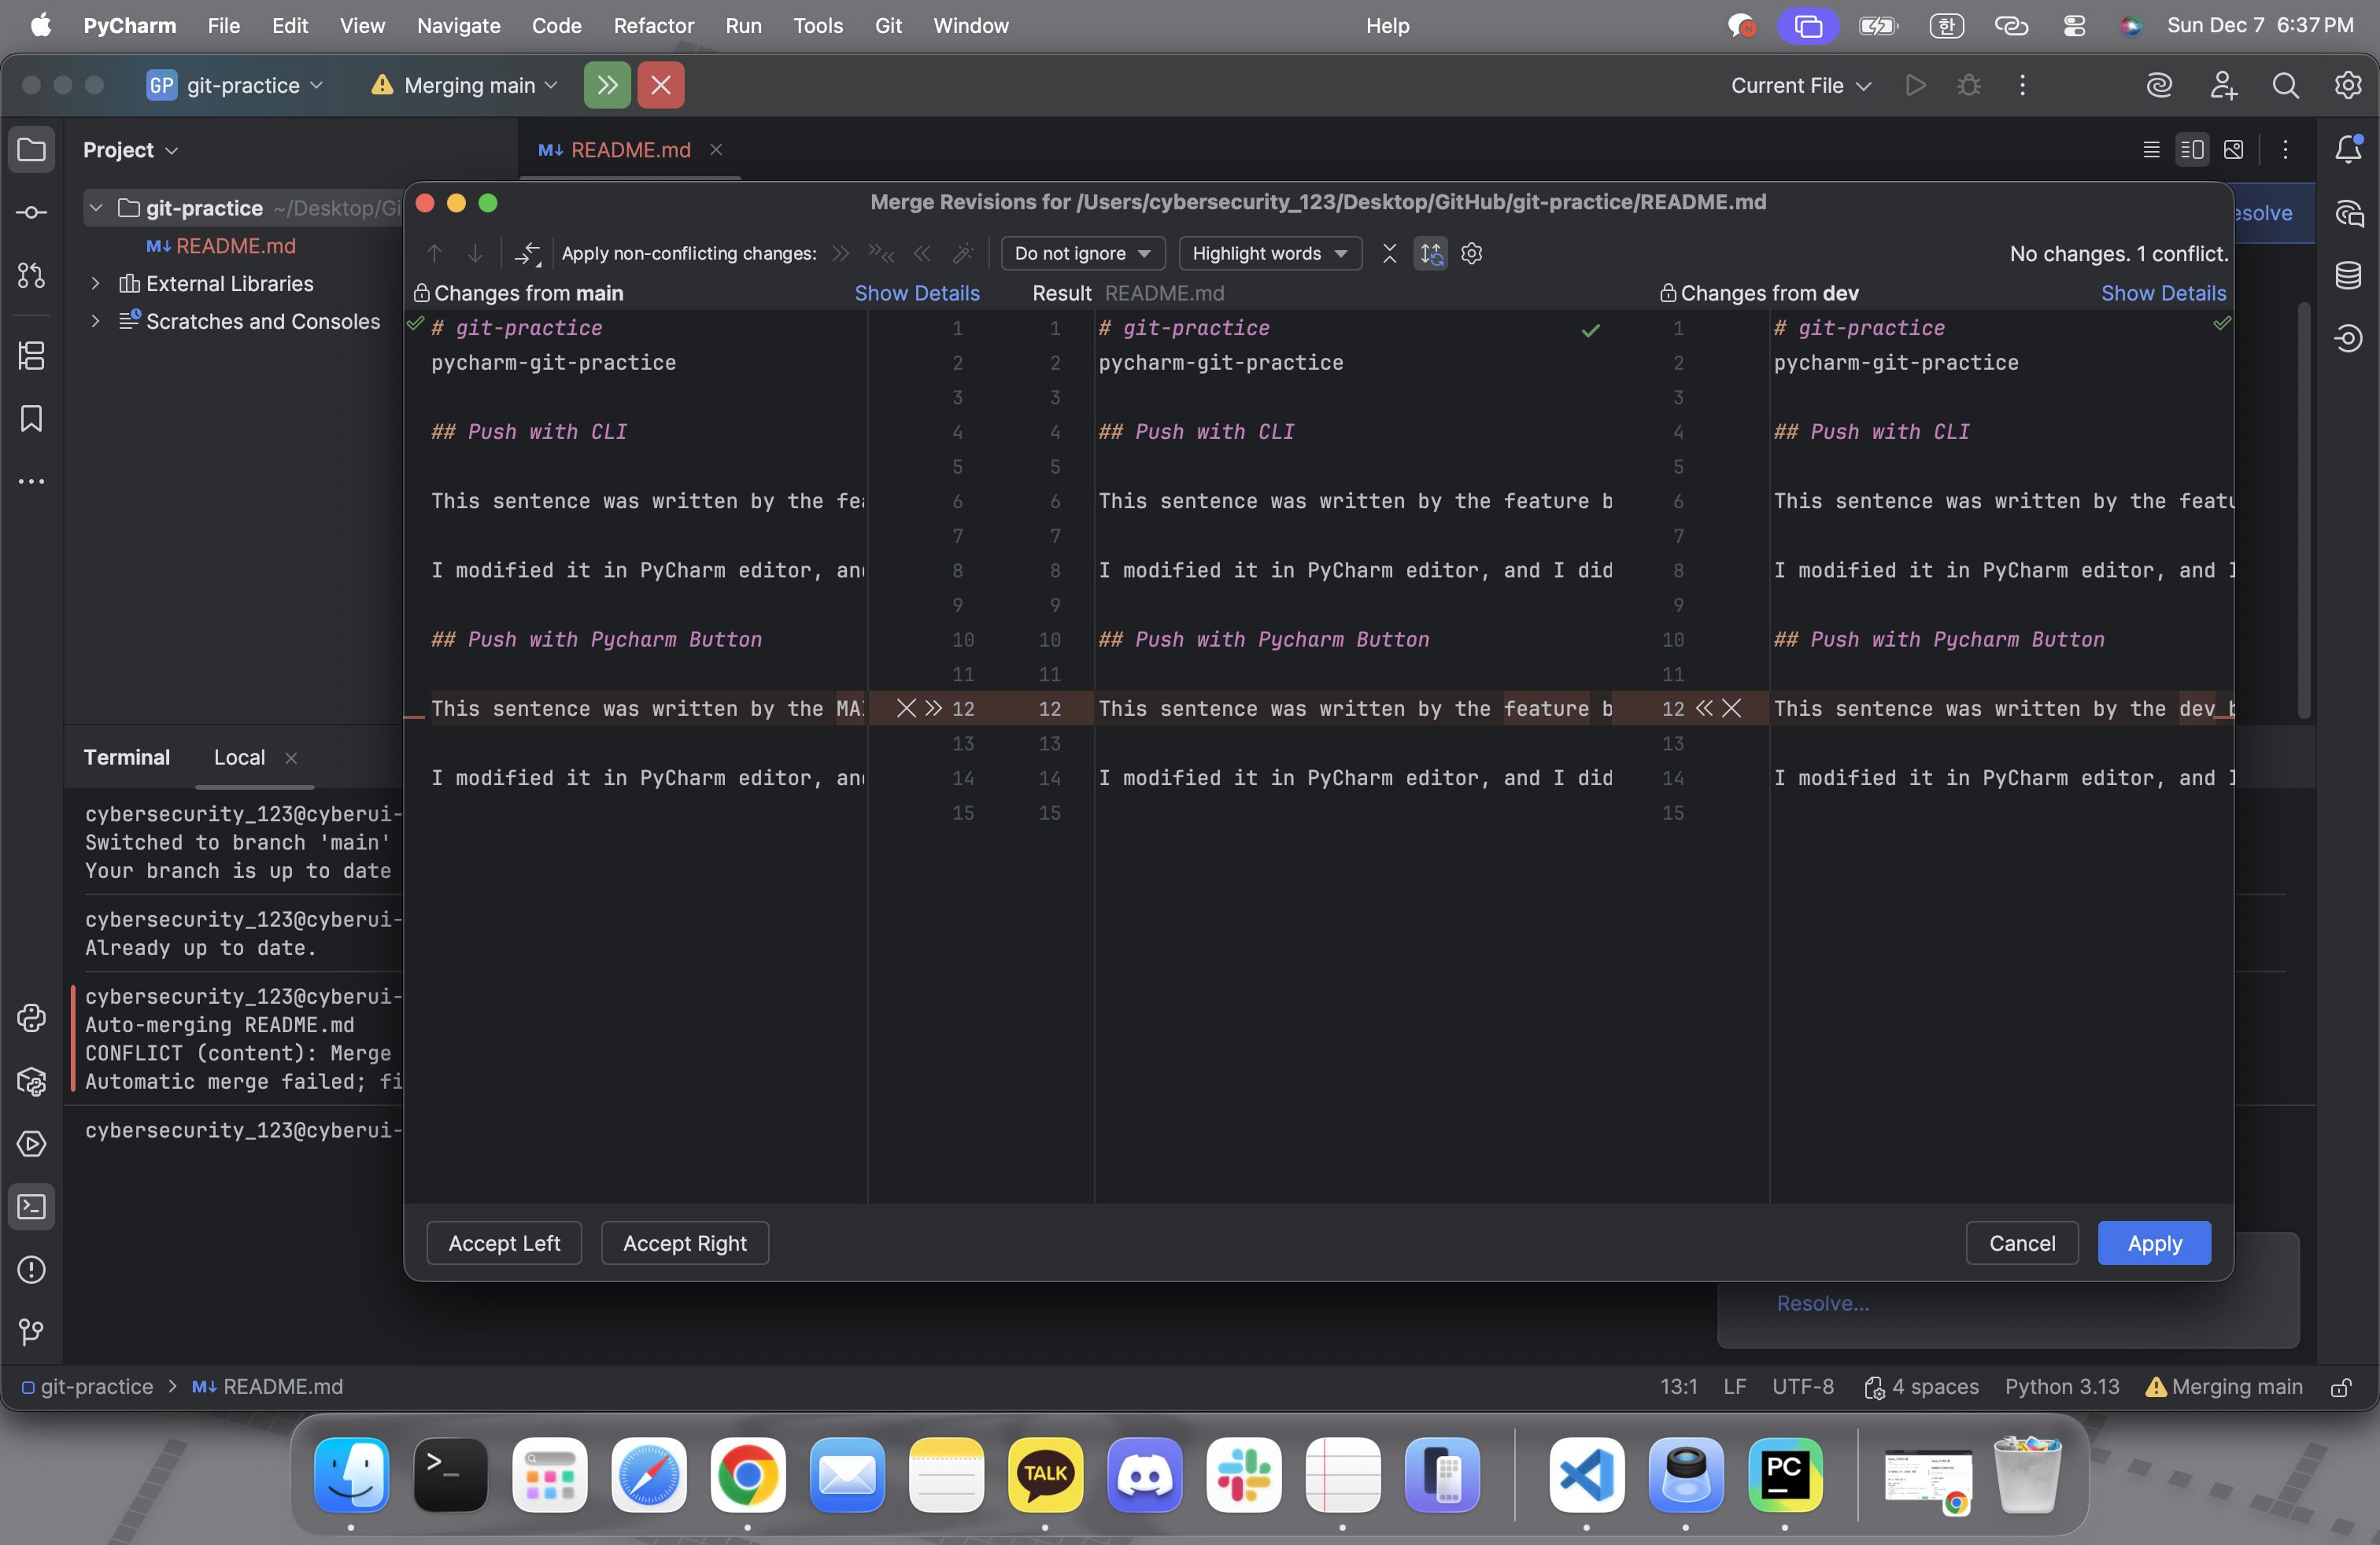Open the Python Packages tool window
2380x1545 pixels.
pos(31,1082)
